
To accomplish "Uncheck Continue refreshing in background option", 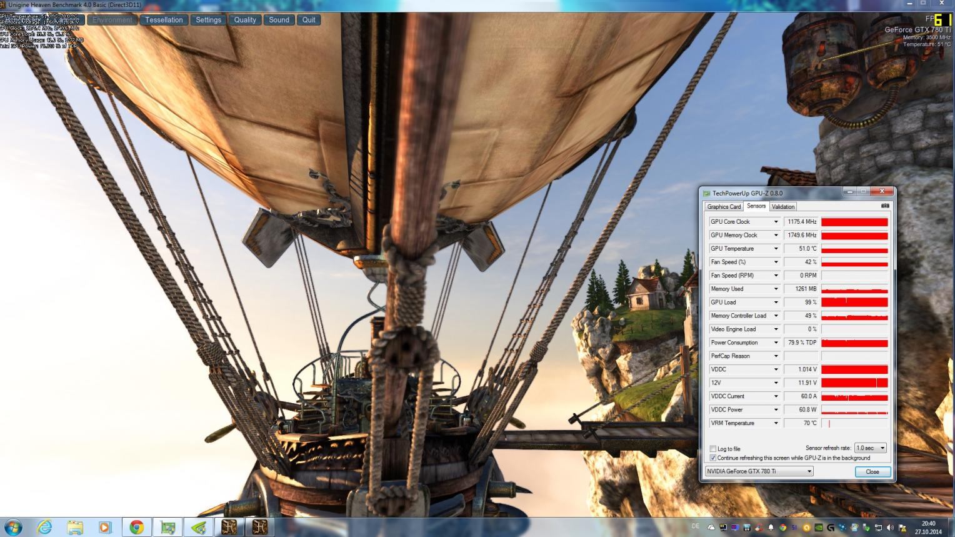I will click(712, 458).
